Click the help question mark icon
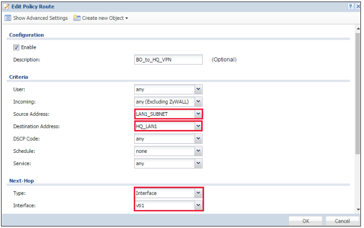Screen dimensions: 364x228 click(x=350, y=7)
